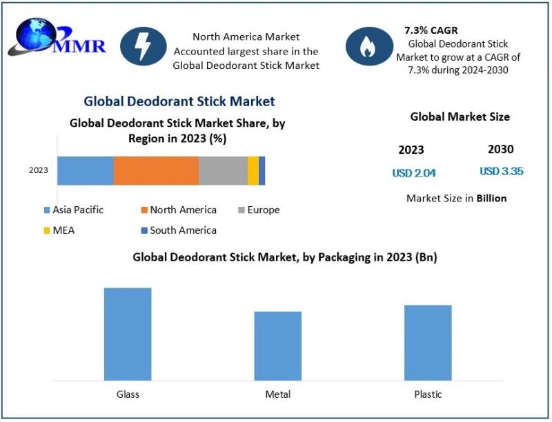Click the USD 2.04 market size value

click(x=414, y=173)
